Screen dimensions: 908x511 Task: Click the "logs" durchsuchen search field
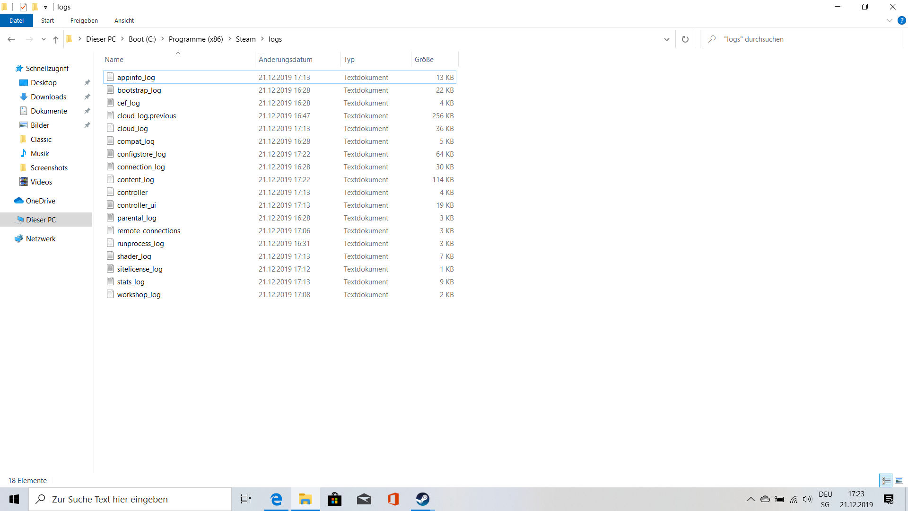pyautogui.click(x=804, y=39)
